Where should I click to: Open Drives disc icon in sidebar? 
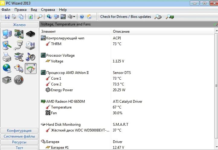pyautogui.click(x=30, y=45)
